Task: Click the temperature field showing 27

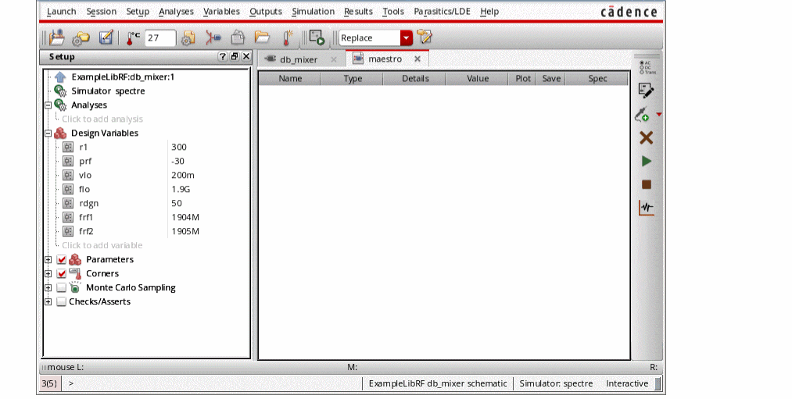Action: coord(160,37)
